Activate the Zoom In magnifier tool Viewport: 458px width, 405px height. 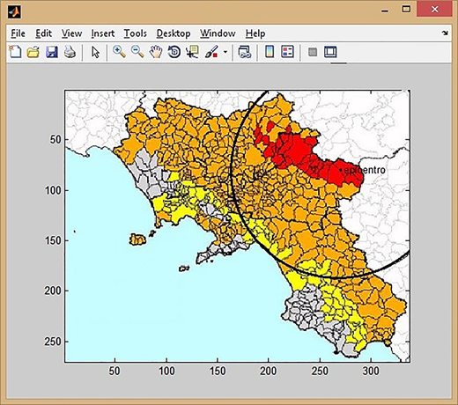[x=119, y=52]
